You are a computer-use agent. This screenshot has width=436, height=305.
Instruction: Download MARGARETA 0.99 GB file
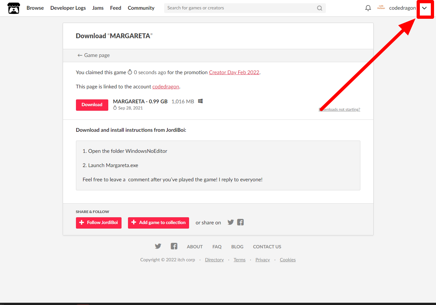point(92,105)
